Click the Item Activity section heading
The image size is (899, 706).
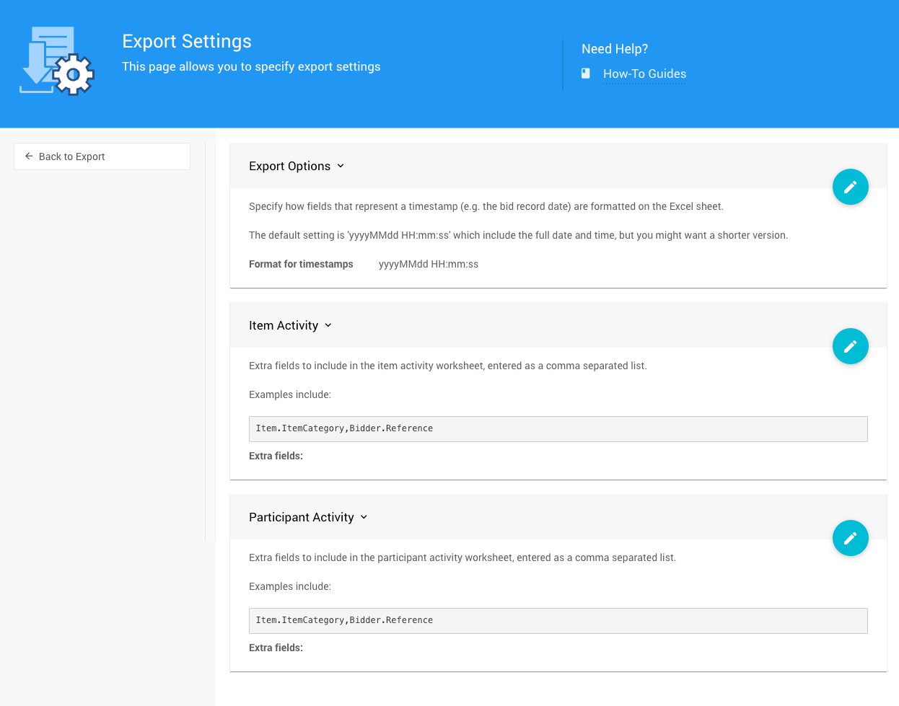[283, 325]
